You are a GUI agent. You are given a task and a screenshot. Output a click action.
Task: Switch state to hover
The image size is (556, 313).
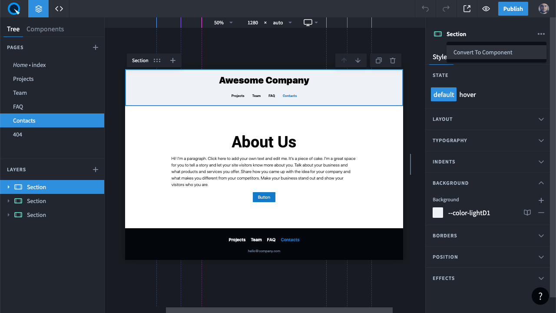pyautogui.click(x=467, y=94)
